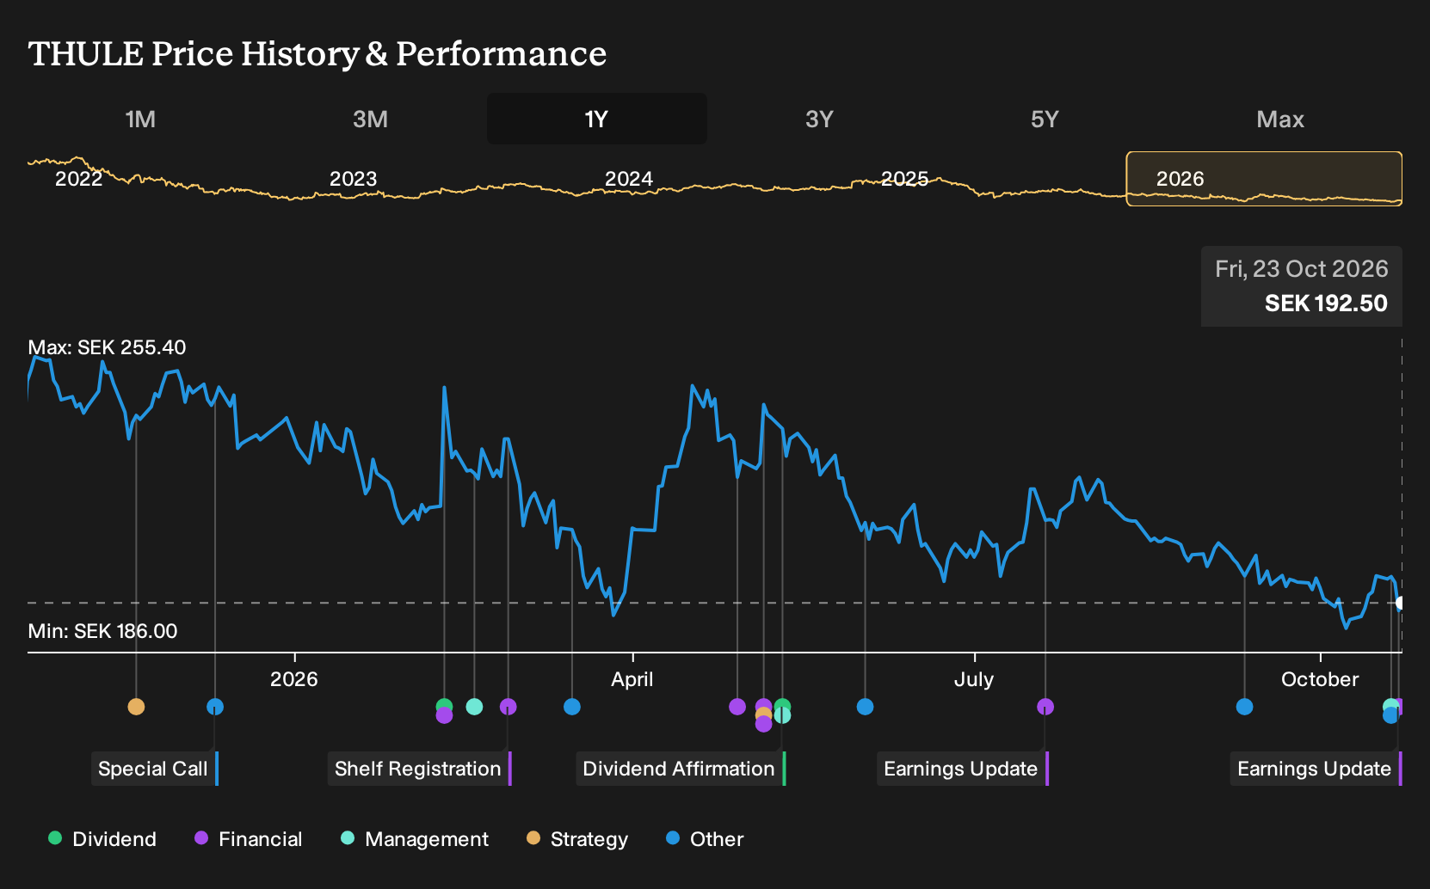The width and height of the screenshot is (1430, 889).
Task: Click the standalone teal Management event dot
Action: [x=474, y=707]
